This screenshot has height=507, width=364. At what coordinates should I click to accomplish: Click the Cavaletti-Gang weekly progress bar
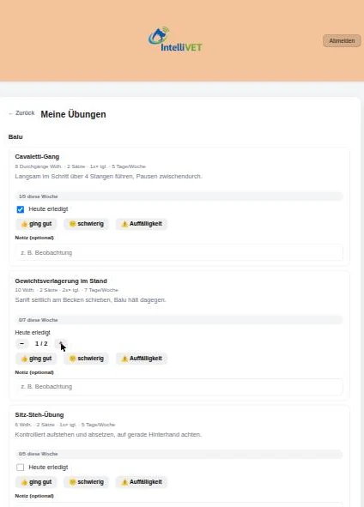point(179,196)
